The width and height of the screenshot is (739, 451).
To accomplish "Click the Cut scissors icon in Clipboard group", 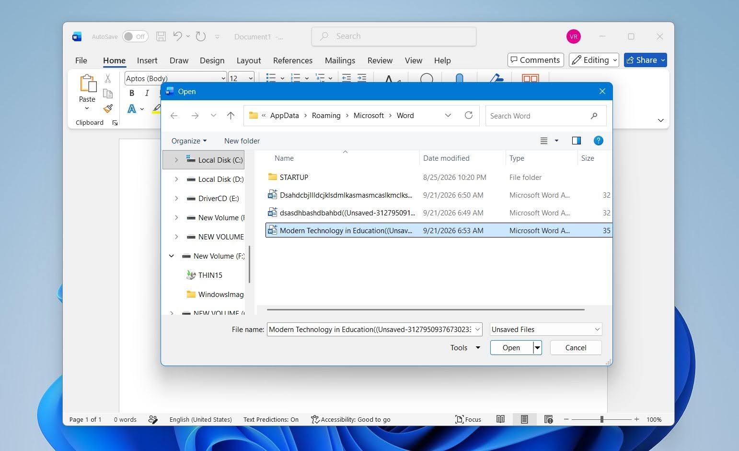I will tap(108, 78).
